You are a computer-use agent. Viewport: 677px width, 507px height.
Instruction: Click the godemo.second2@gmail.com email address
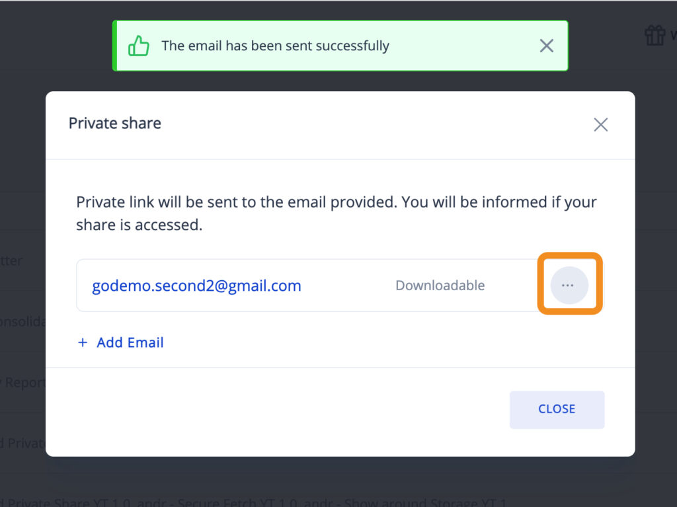(x=196, y=286)
